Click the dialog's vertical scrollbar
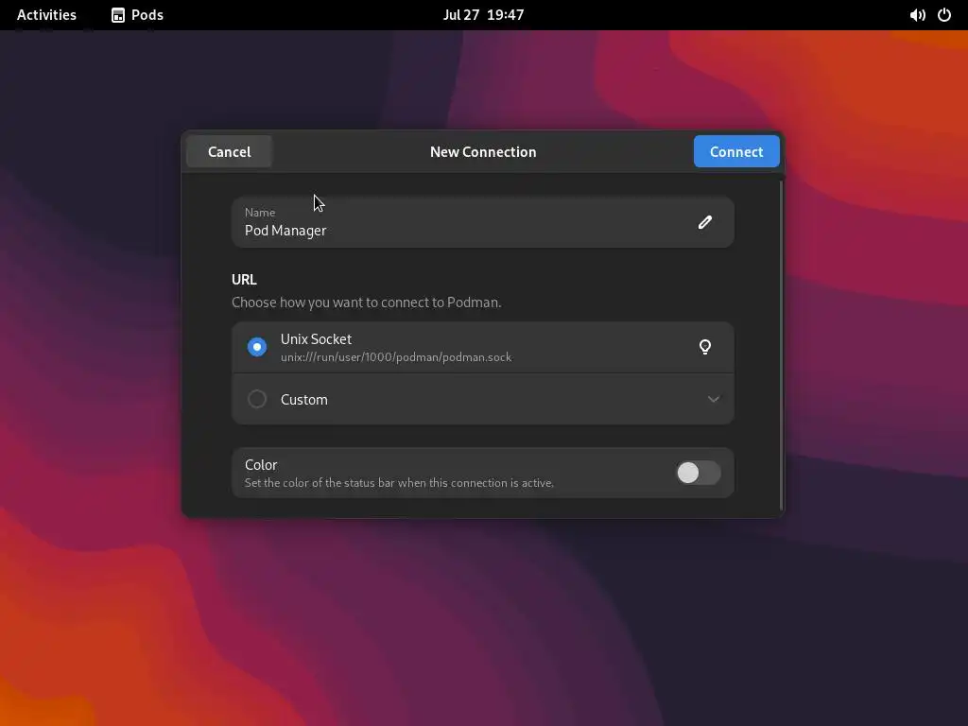The width and height of the screenshot is (968, 726). click(x=782, y=346)
